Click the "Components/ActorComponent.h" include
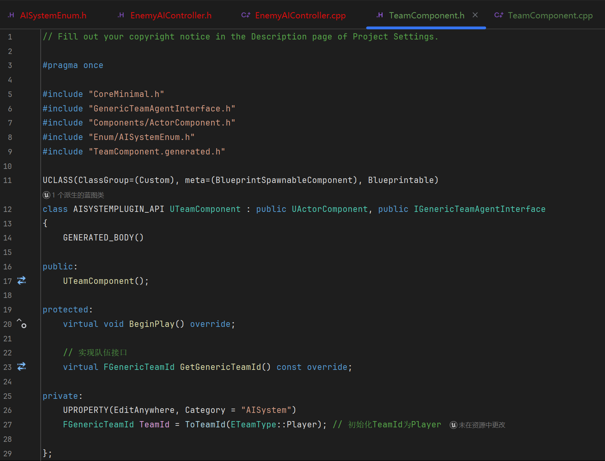This screenshot has width=605, height=461. click(162, 123)
